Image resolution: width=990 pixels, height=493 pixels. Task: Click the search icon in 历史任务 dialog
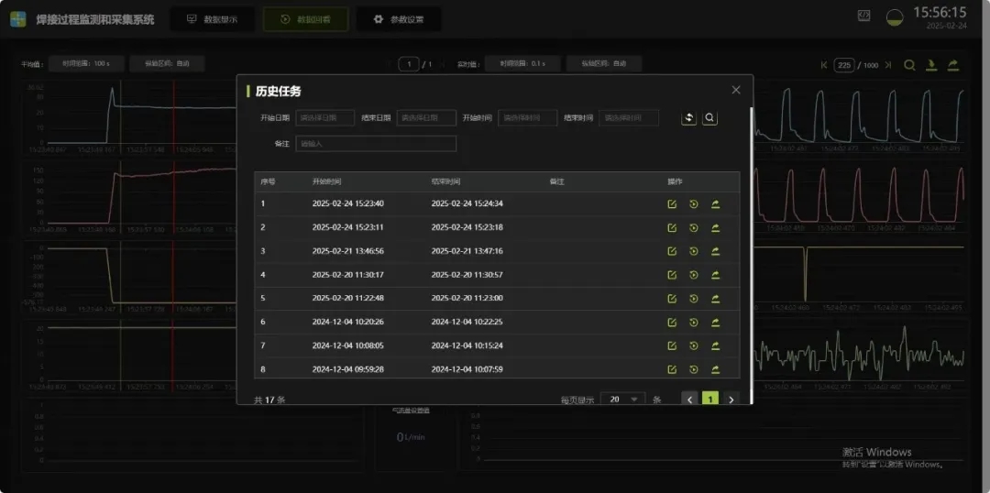point(709,118)
